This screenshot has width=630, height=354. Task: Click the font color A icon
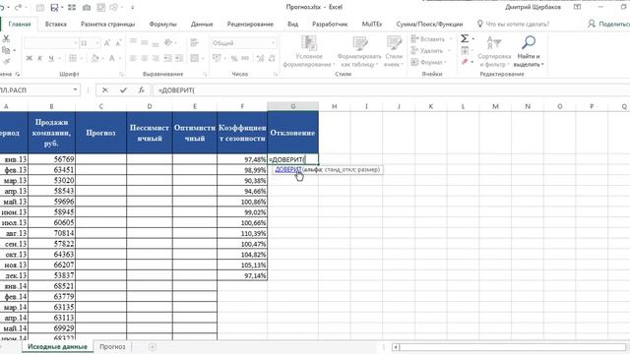coord(112,59)
